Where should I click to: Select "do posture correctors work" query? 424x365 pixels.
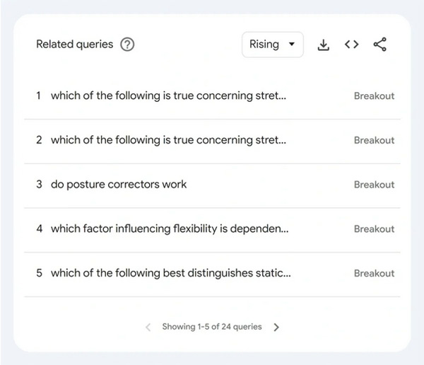(119, 185)
